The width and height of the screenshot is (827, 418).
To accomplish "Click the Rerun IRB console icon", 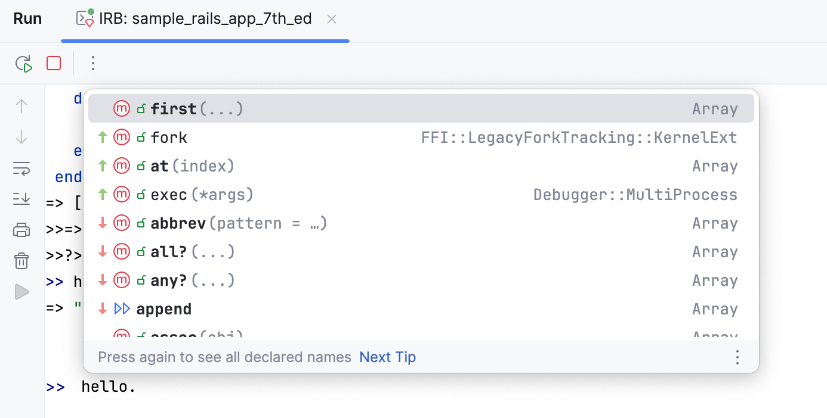I will [24, 63].
